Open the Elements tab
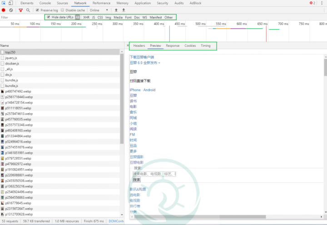 point(27,3)
